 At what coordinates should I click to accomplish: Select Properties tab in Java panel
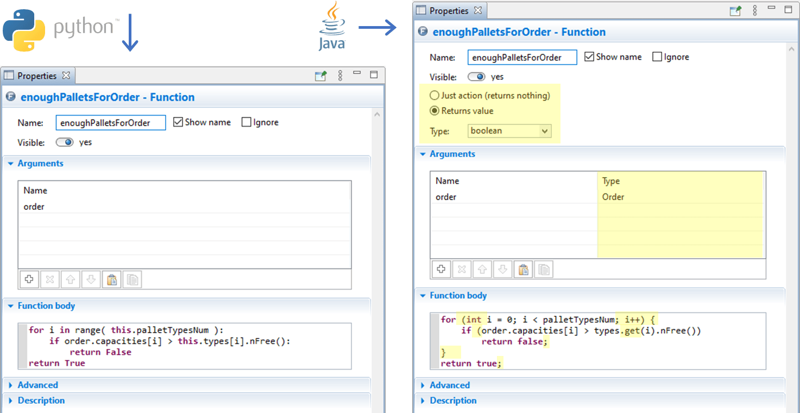448,10
